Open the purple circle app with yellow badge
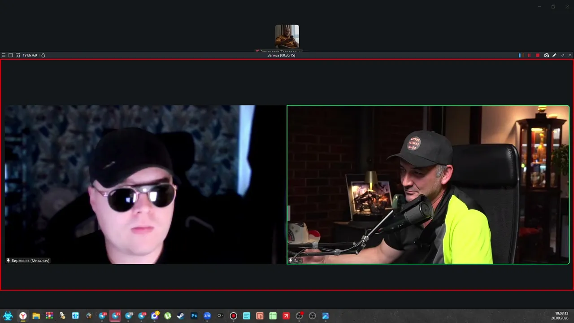Image resolution: width=574 pixels, height=323 pixels. 155,316
